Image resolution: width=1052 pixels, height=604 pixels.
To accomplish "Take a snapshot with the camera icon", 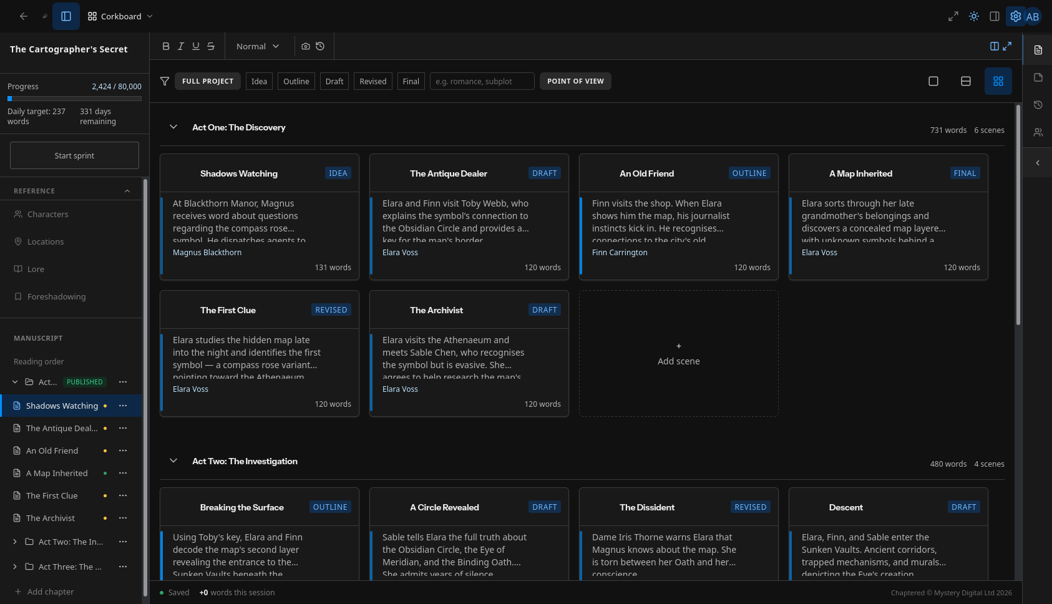I will point(306,46).
